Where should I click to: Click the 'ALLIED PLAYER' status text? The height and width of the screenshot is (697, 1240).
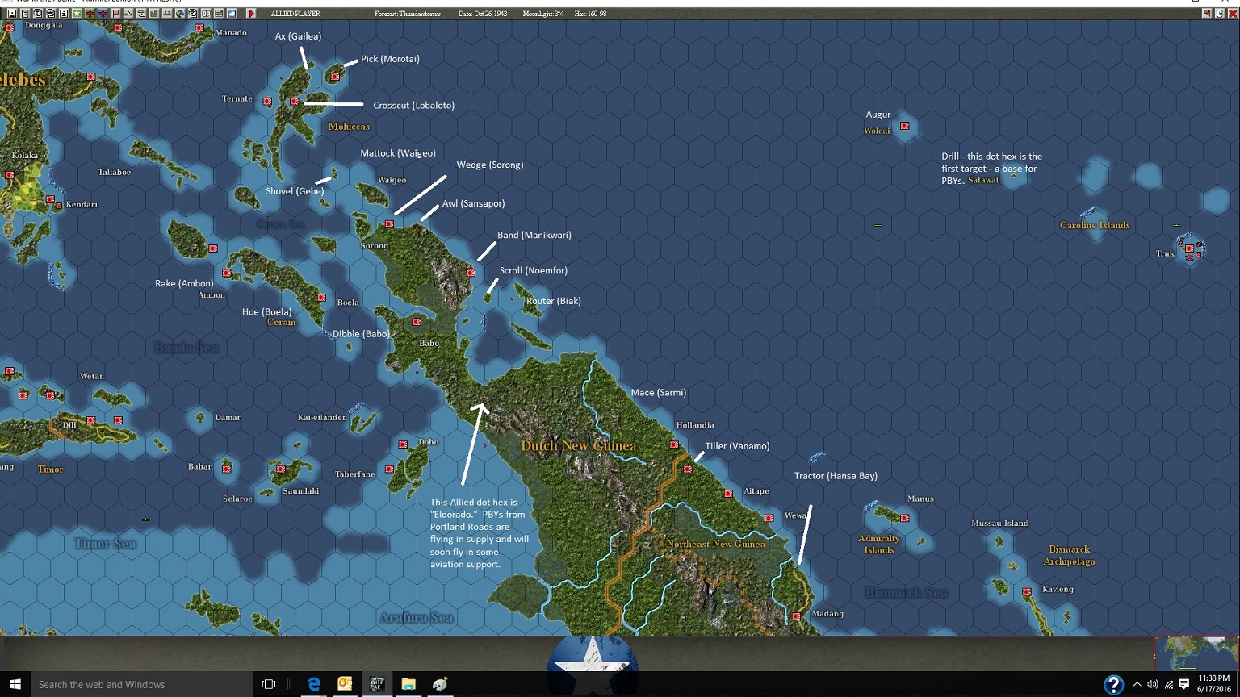coord(295,14)
